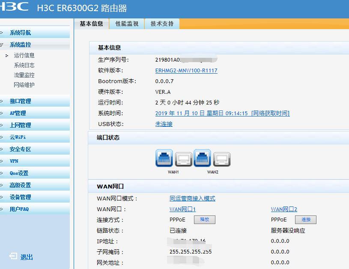This screenshot has width=349, height=269.
Task: Click the WAN1 connected port icon
Action: 164,158
